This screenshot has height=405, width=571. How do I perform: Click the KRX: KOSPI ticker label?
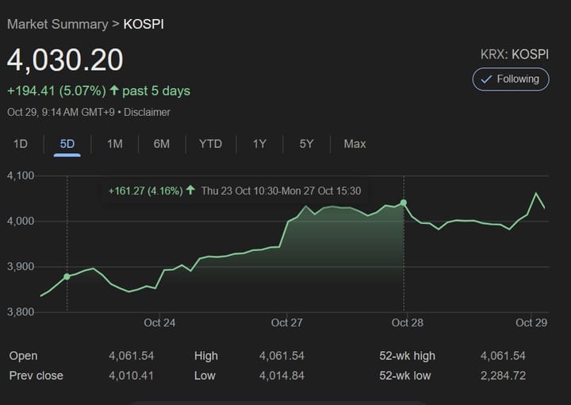click(514, 54)
